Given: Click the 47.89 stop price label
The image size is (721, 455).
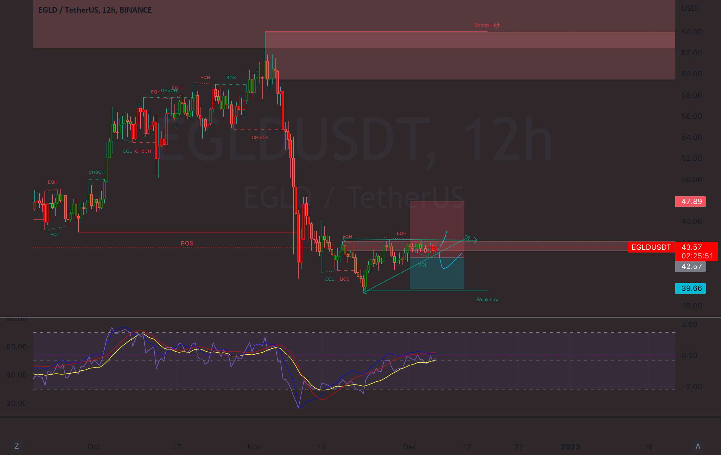Looking at the screenshot, I should click(691, 202).
